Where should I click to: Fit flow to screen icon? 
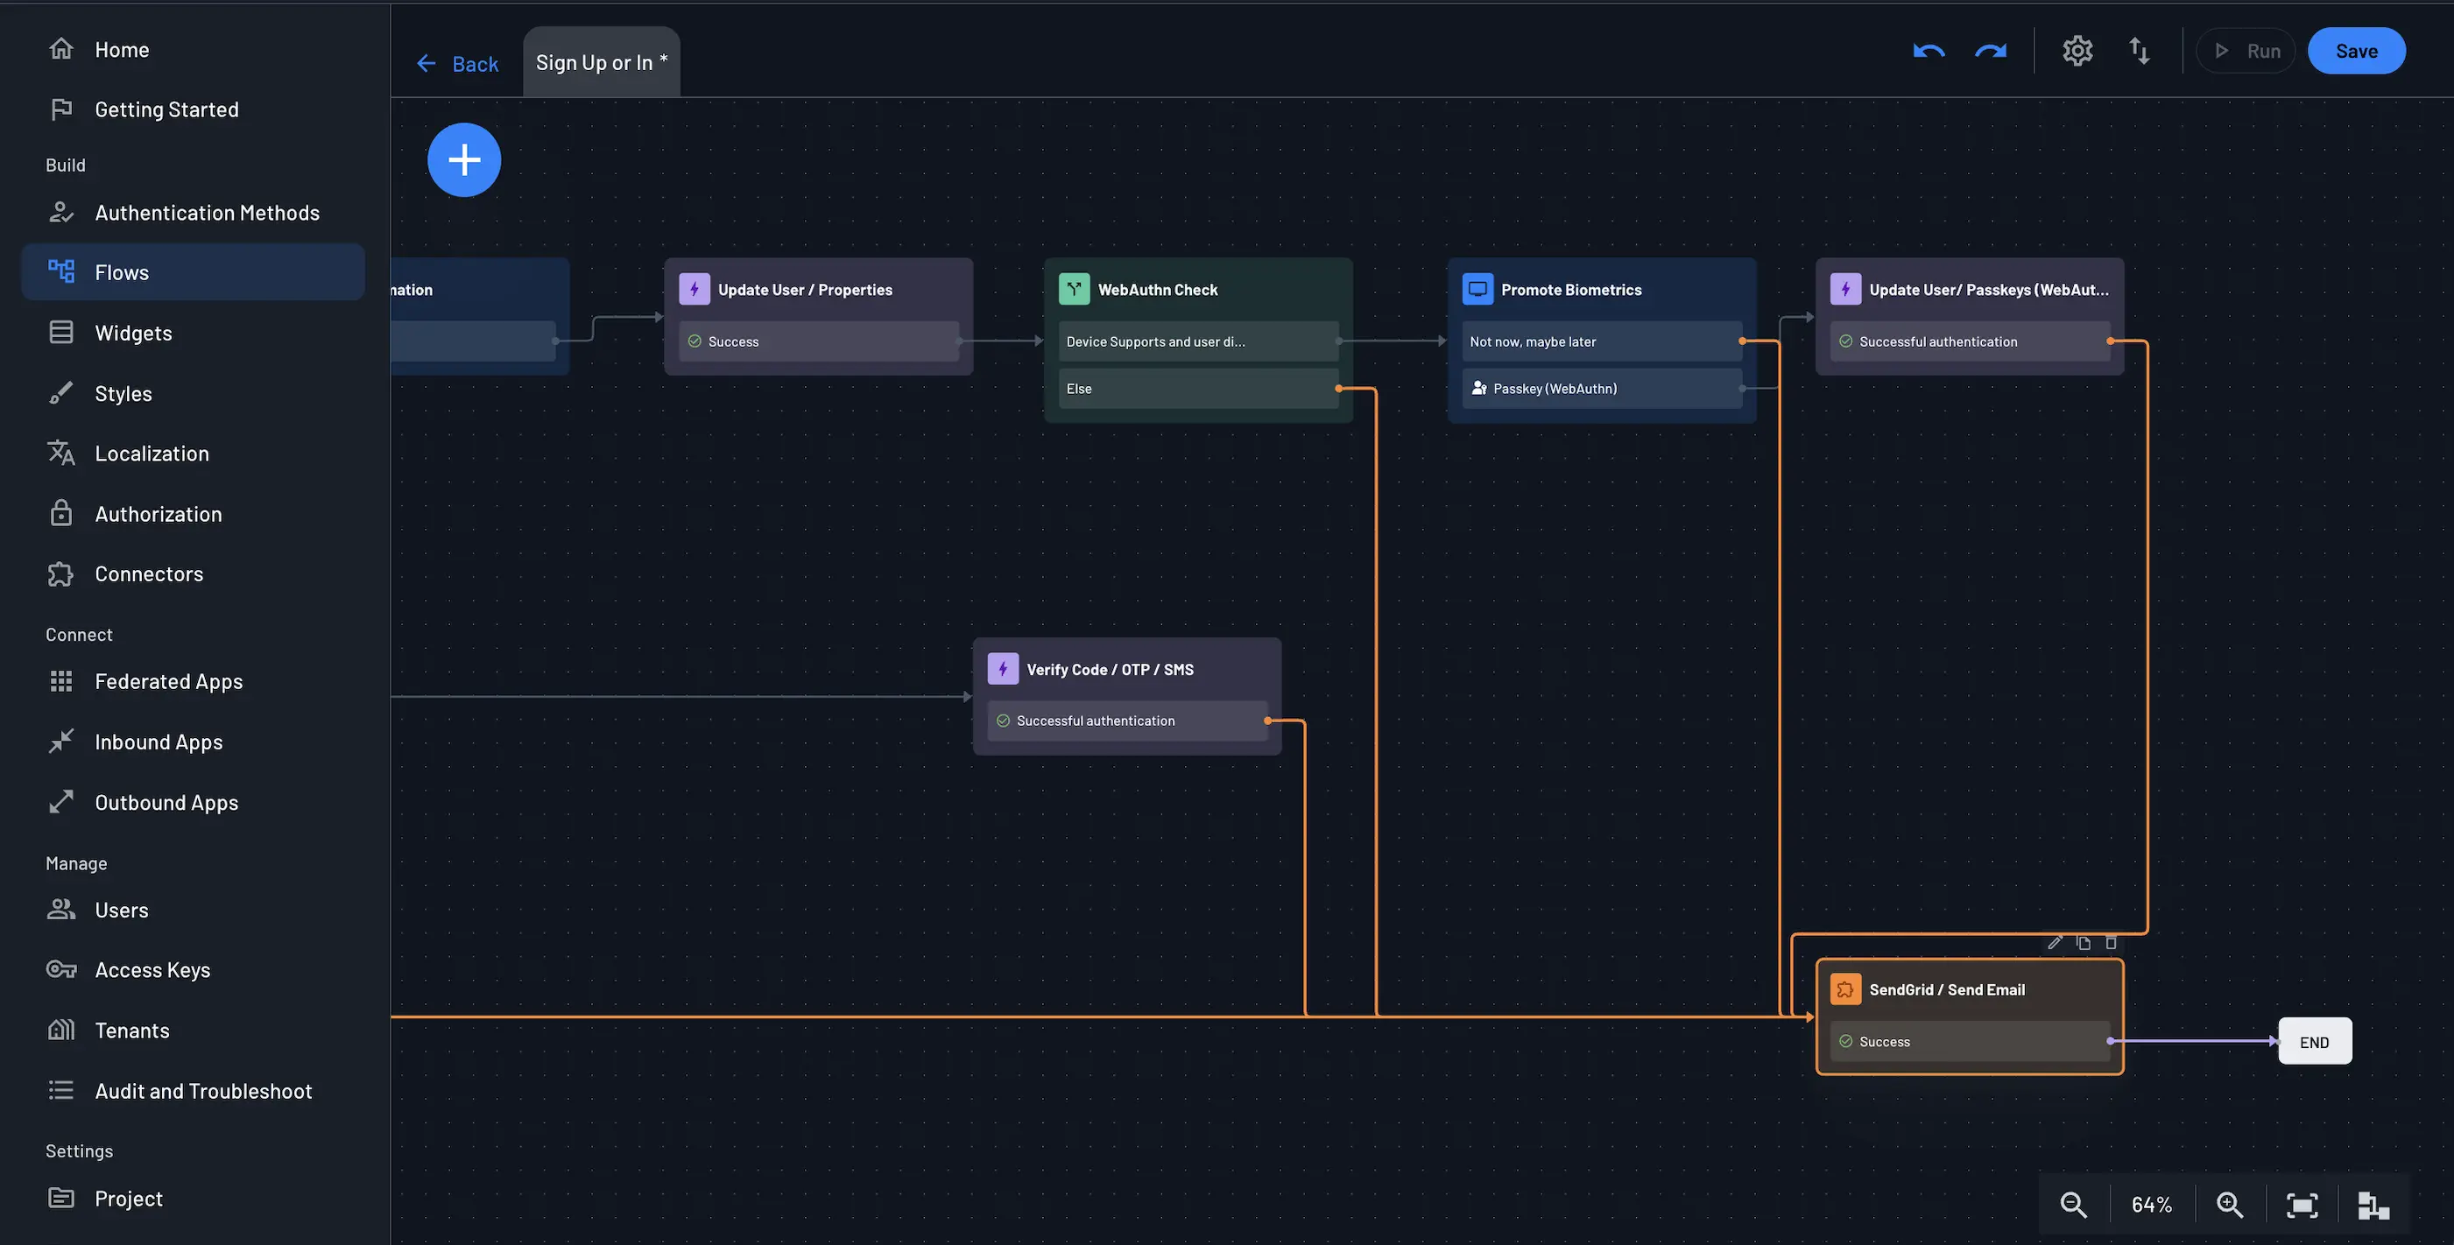coord(2302,1205)
